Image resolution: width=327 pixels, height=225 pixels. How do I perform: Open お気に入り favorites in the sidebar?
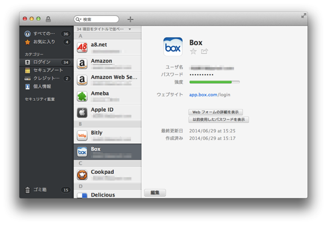(46, 42)
